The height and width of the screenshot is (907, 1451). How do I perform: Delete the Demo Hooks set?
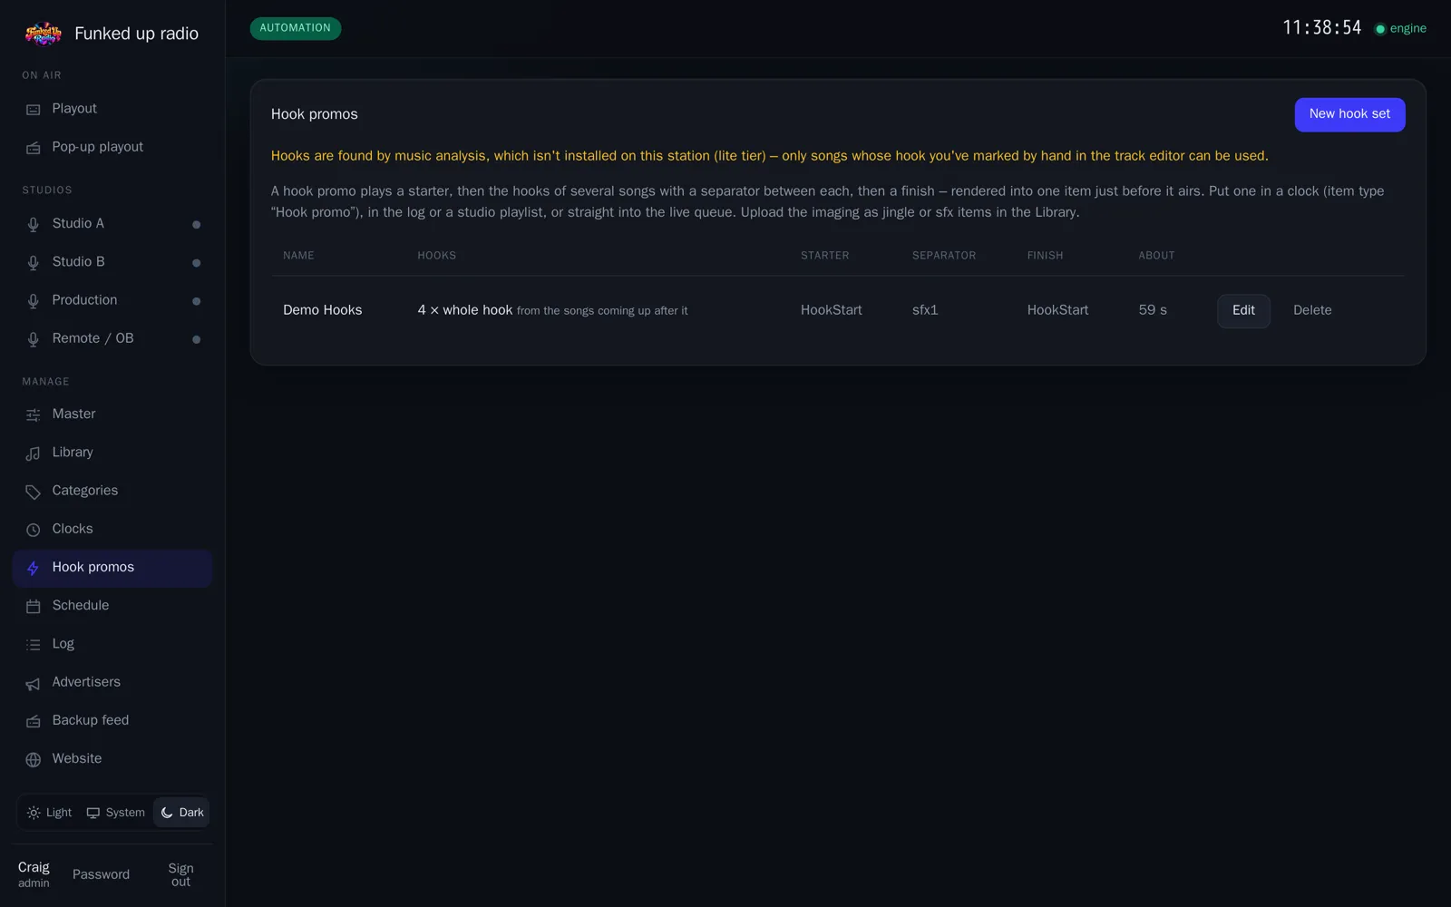pyautogui.click(x=1312, y=310)
